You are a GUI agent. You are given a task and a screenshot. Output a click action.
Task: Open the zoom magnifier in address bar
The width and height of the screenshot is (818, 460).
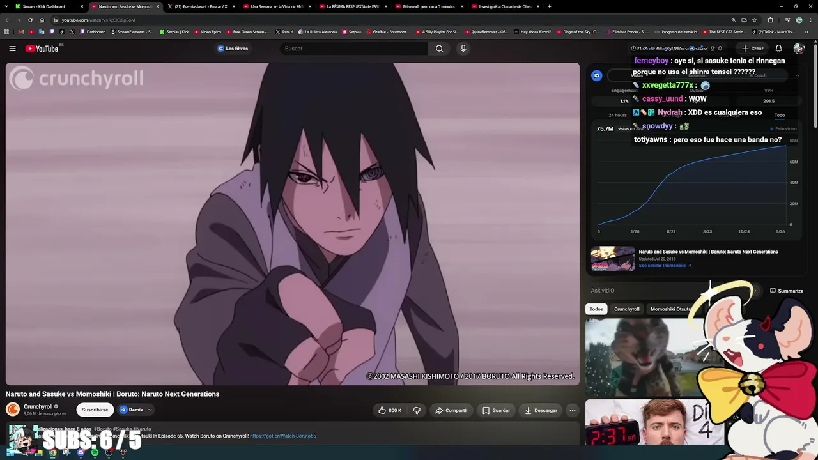point(734,20)
